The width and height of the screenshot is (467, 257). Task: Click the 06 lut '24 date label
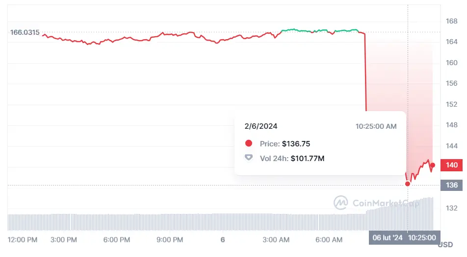388,238
